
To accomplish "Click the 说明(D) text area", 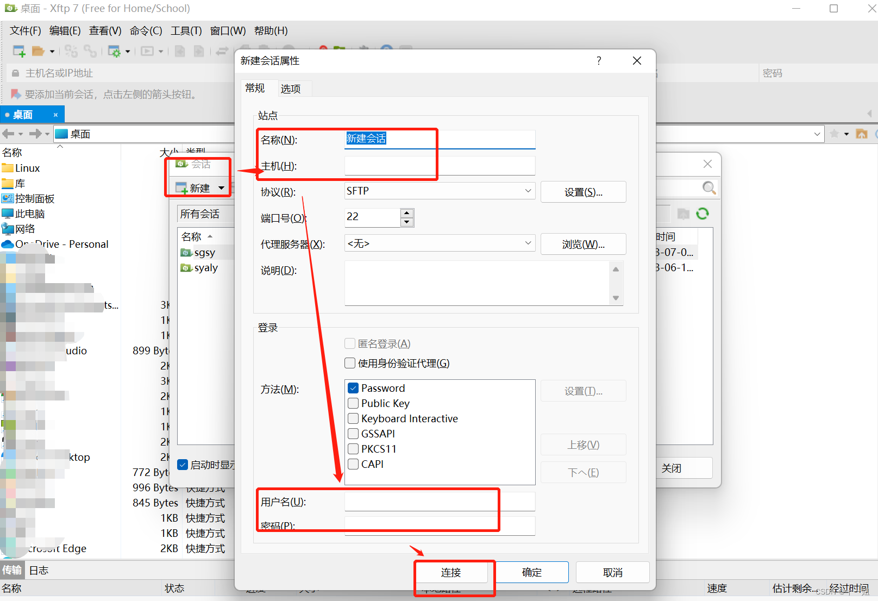I will tap(477, 283).
